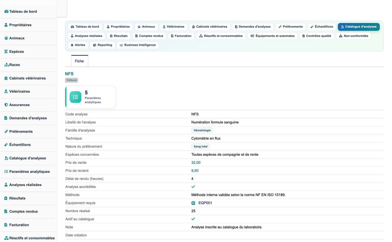The image size is (392, 242).
Task: Select Demandes d'analyses in the top menu
Action: pos(253,27)
